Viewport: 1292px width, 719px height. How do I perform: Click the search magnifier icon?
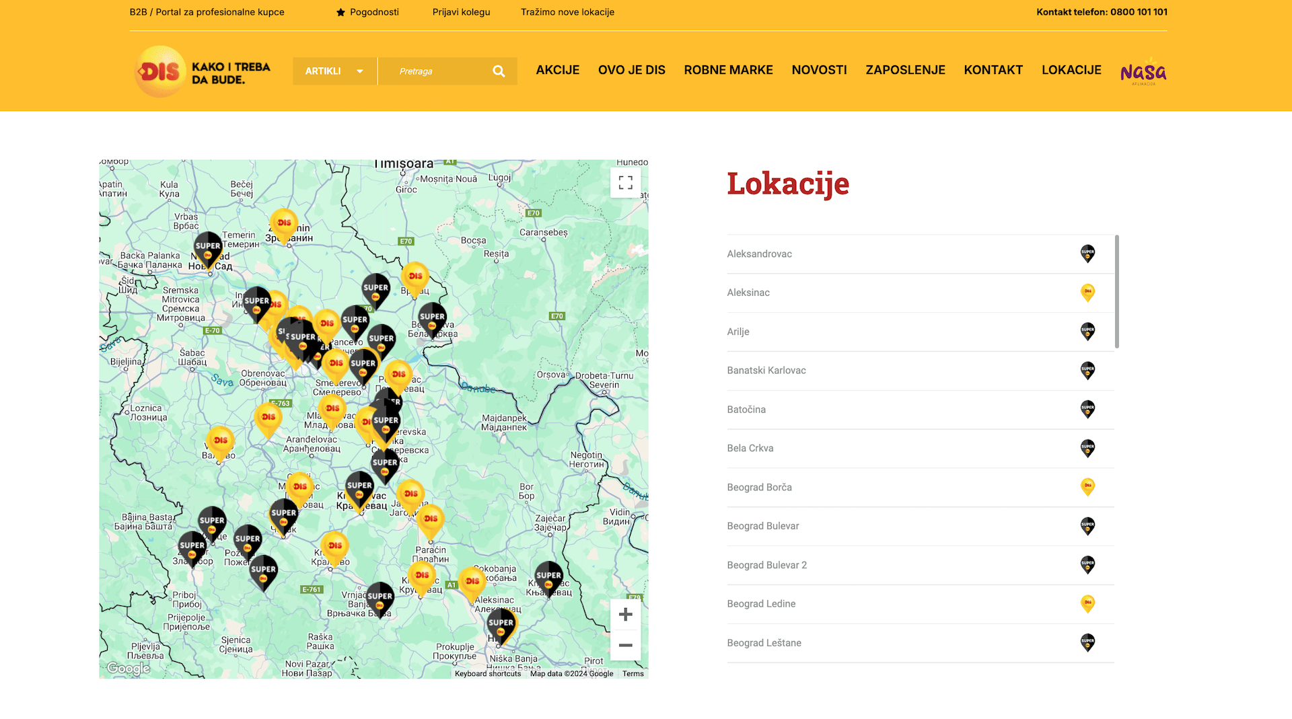click(499, 71)
